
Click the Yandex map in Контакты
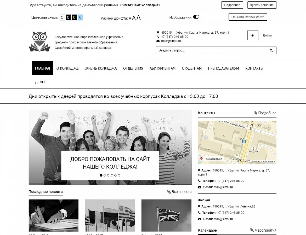[237, 142]
